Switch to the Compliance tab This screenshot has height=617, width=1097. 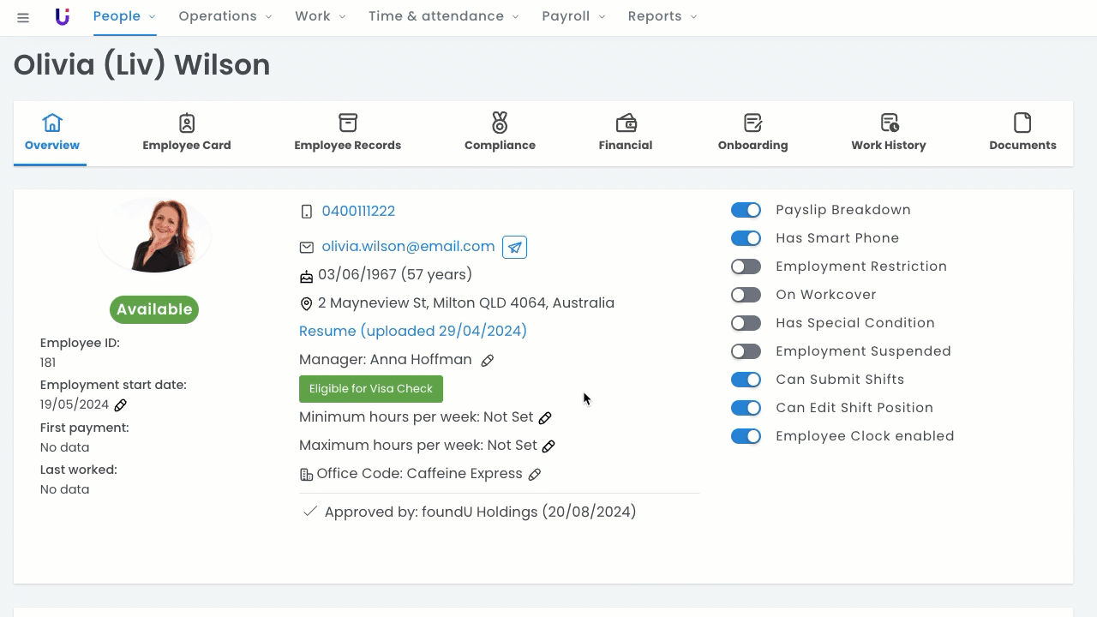tap(500, 132)
